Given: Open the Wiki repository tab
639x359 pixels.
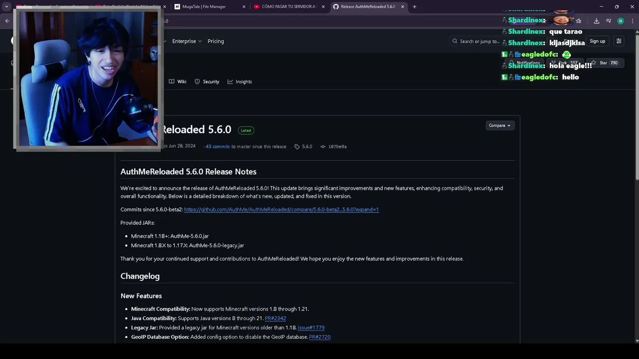Looking at the screenshot, I should [178, 82].
